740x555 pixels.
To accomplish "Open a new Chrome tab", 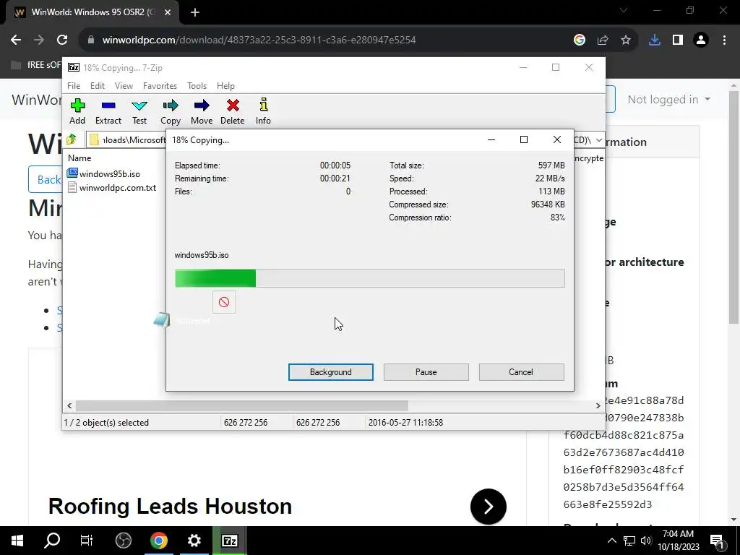I will 195,12.
